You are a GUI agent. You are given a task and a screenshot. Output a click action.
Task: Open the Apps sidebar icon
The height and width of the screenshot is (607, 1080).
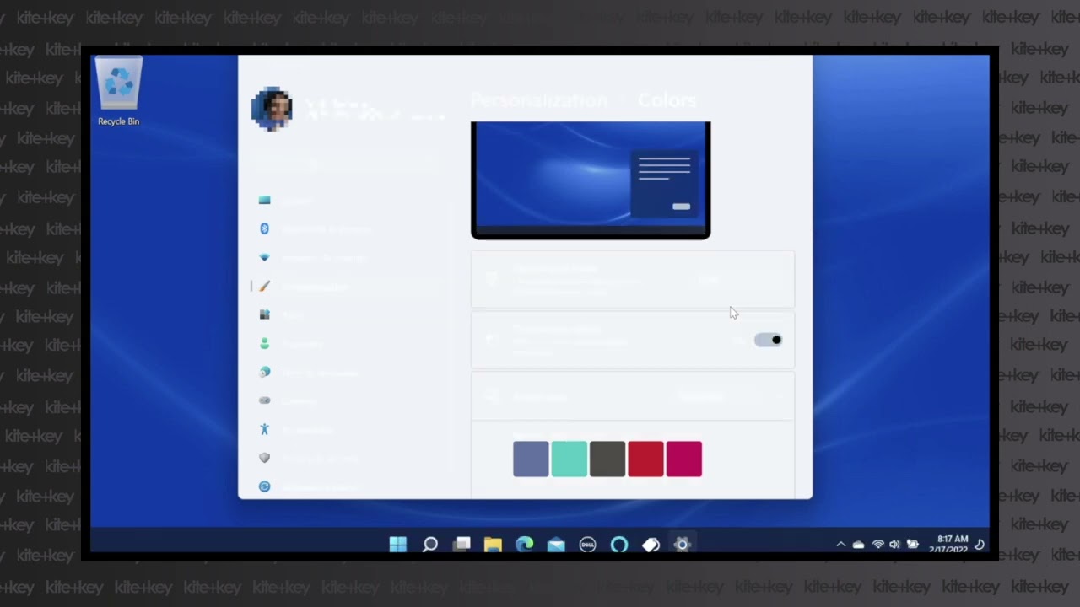264,314
